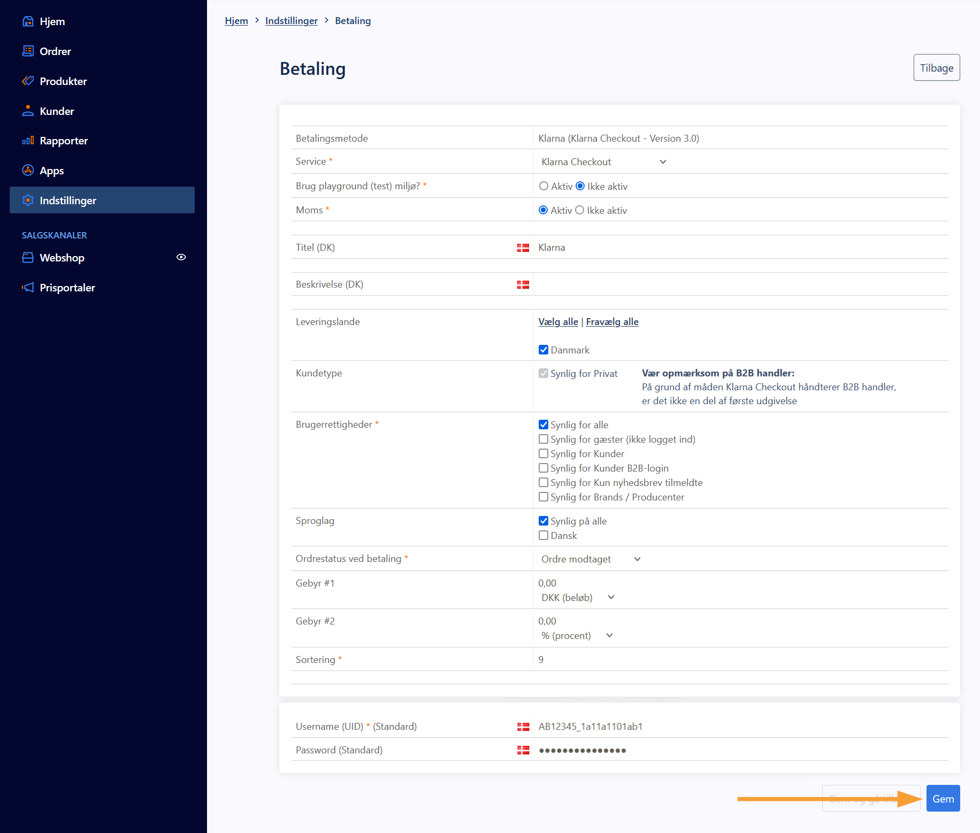The width and height of the screenshot is (980, 833).
Task: Open Rapporter in the sidebar menu
Action: point(102,141)
